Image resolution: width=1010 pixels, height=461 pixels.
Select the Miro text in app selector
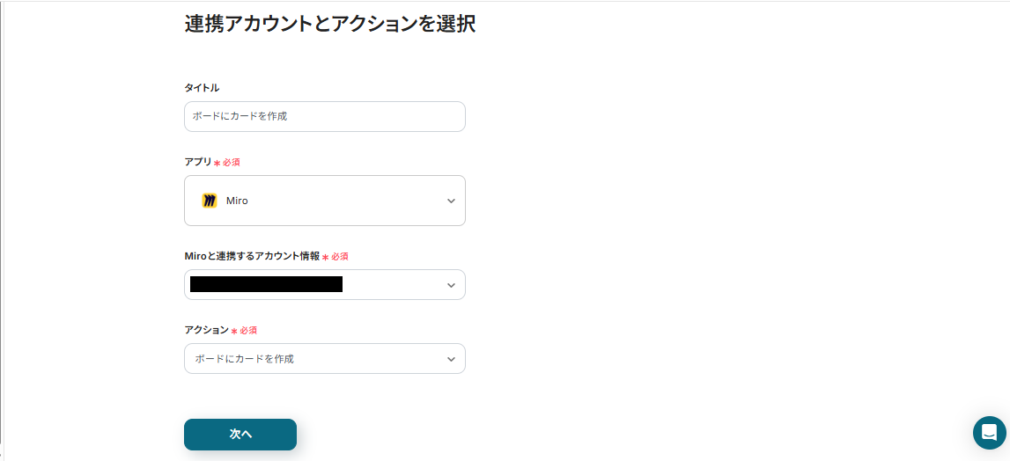237,201
